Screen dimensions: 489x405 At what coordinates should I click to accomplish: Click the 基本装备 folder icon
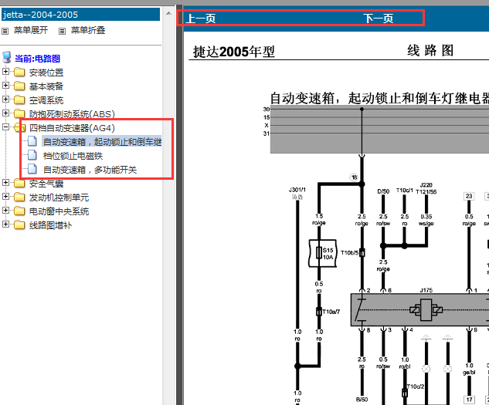tap(19, 86)
